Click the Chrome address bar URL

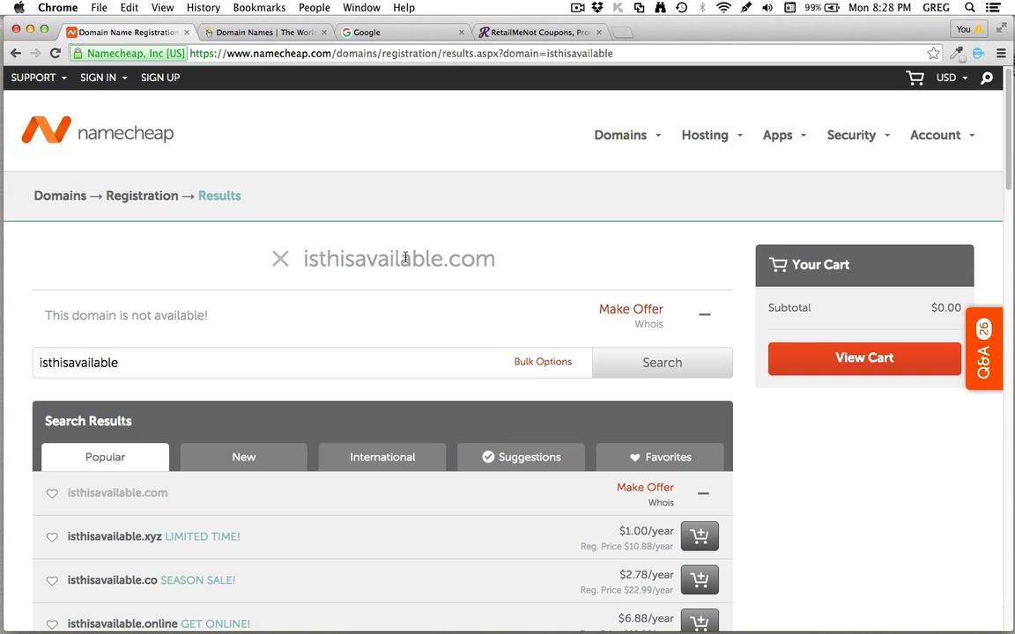(x=402, y=54)
